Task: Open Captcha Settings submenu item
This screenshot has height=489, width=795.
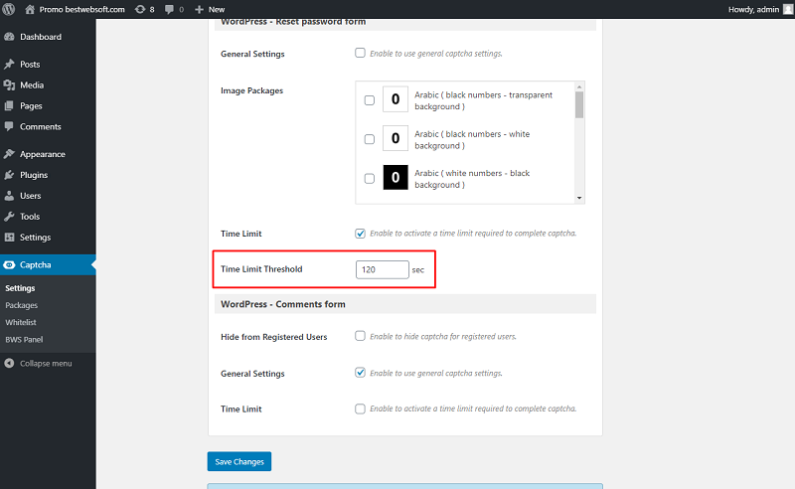Action: (x=20, y=288)
